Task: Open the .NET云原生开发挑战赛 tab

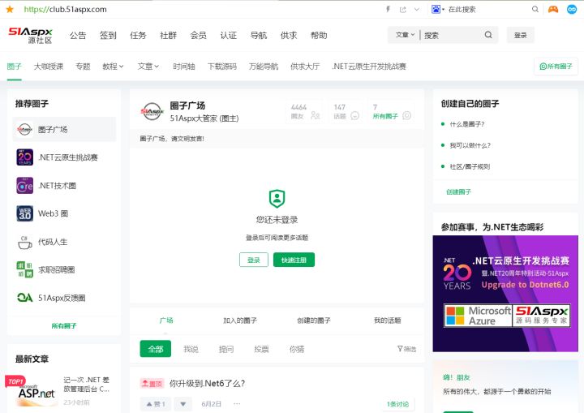Action: pos(369,67)
